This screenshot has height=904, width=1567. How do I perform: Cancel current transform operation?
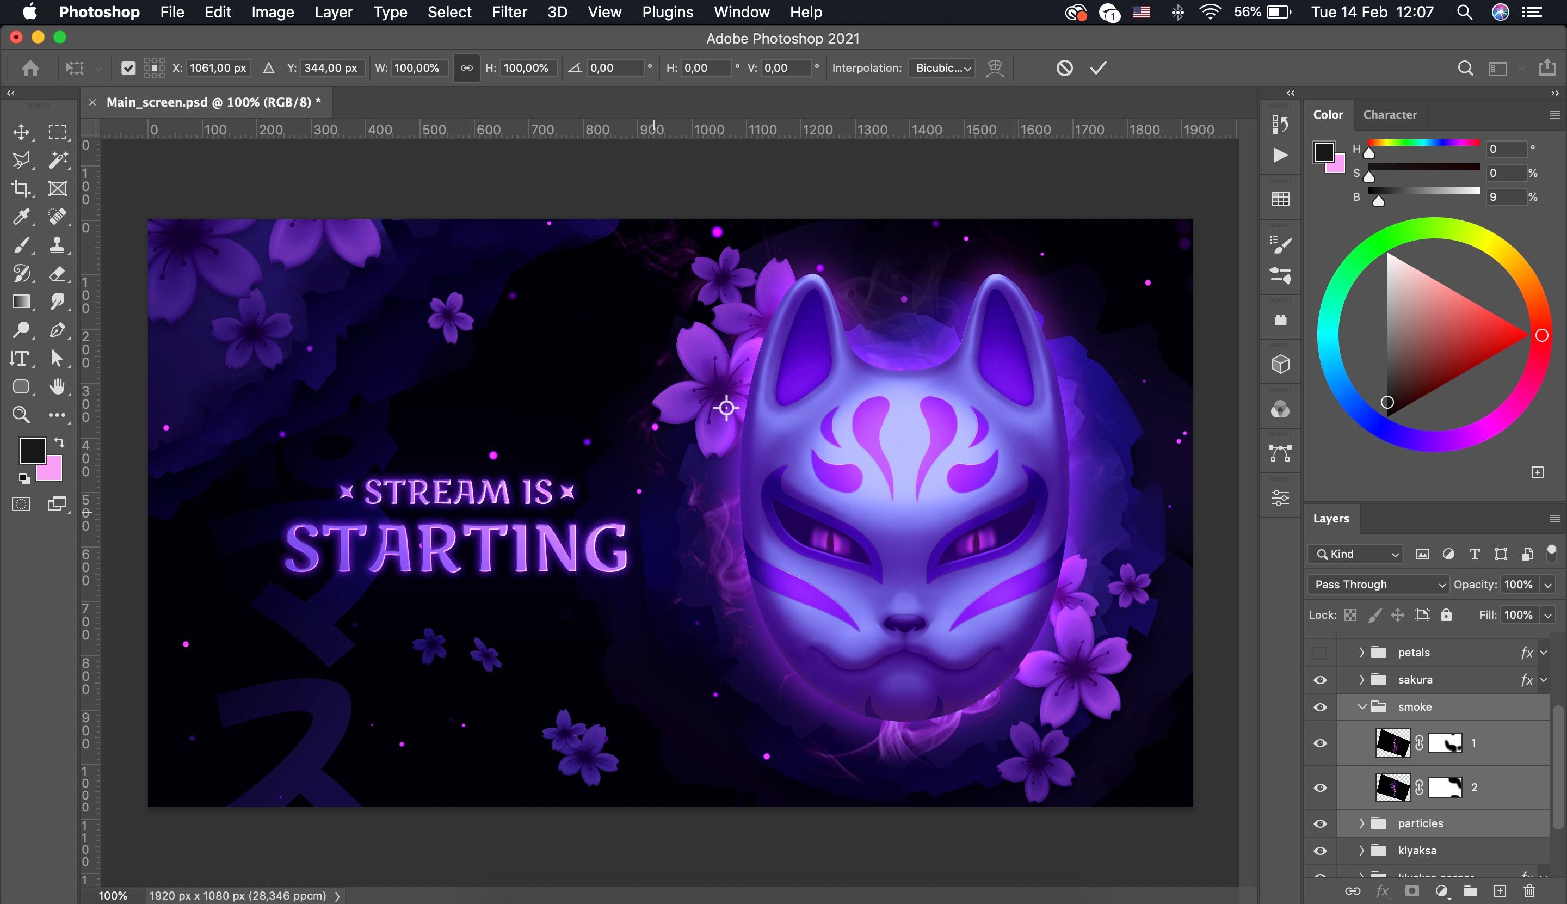1065,68
